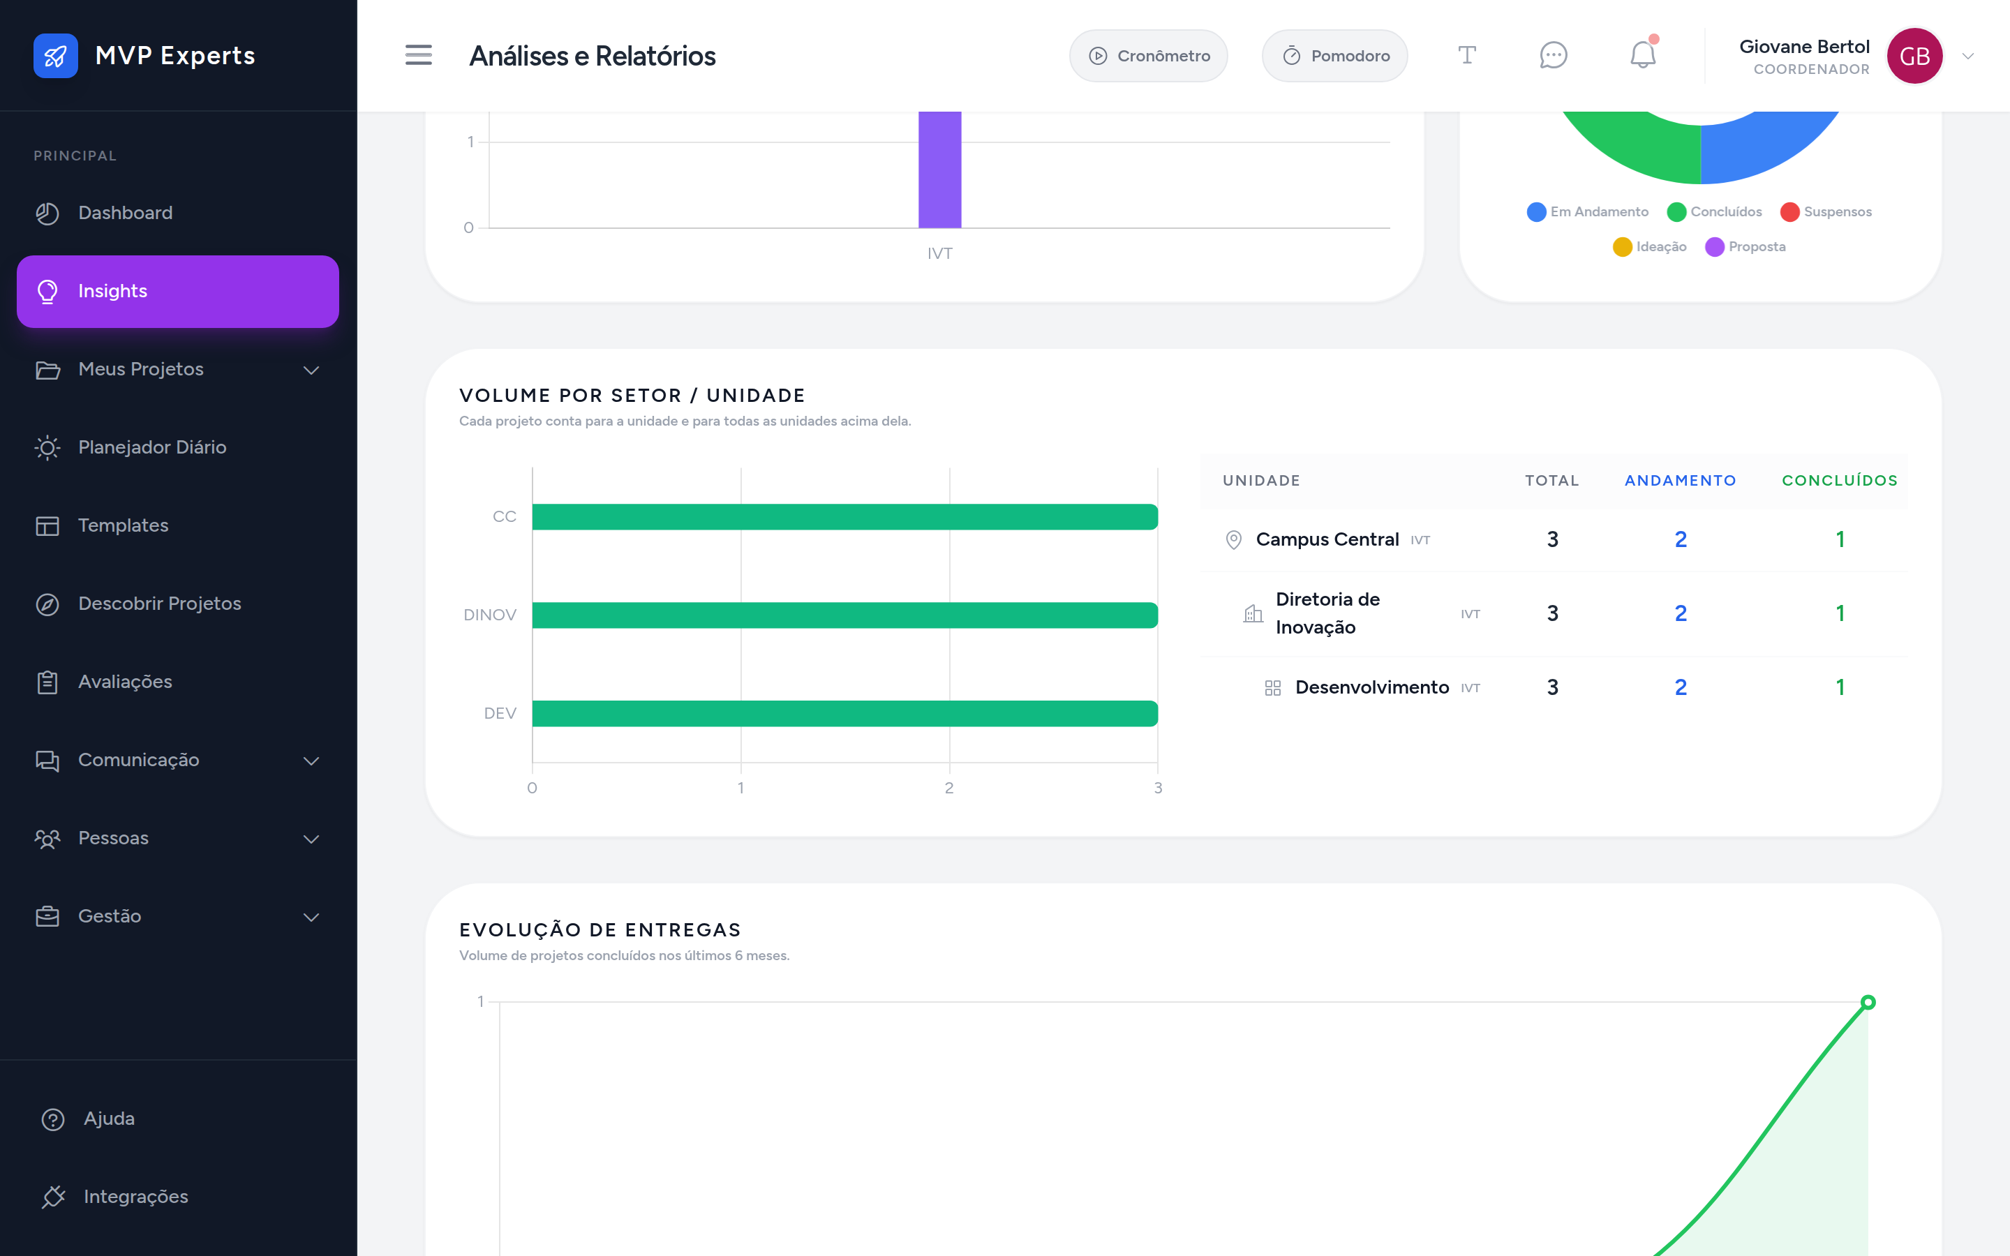Open the user profile dropdown arrow
Screen dimensions: 2010x1256
pyautogui.click(x=1967, y=57)
